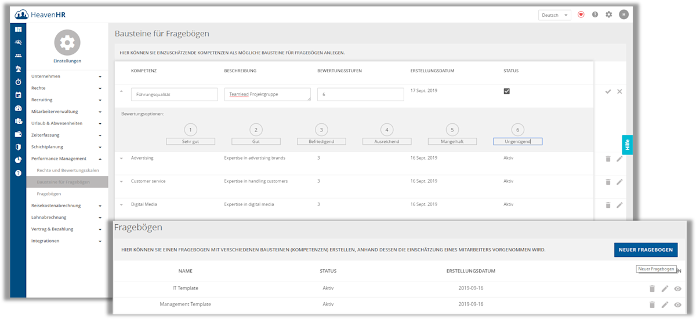This screenshot has width=696, height=319.
Task: Edit the Kompetenz field Führungsqualität
Action: click(175, 94)
